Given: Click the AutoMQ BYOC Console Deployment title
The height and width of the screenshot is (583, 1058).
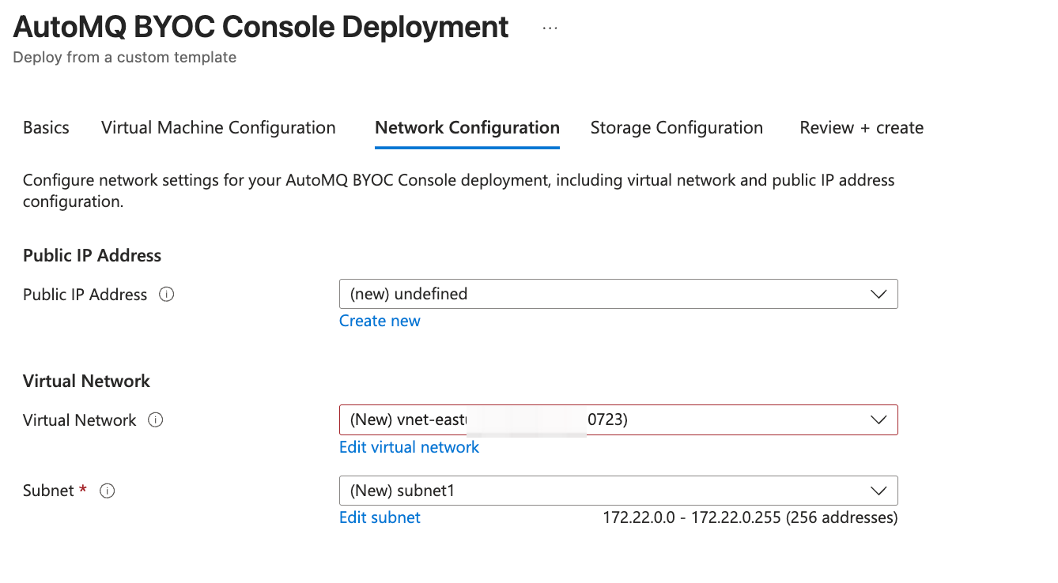Looking at the screenshot, I should click(x=261, y=28).
